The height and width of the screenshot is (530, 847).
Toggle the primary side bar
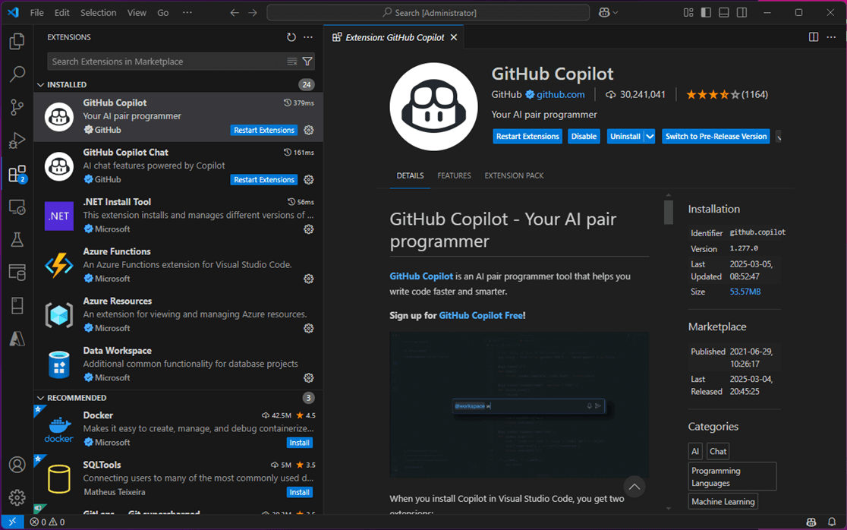pos(706,12)
